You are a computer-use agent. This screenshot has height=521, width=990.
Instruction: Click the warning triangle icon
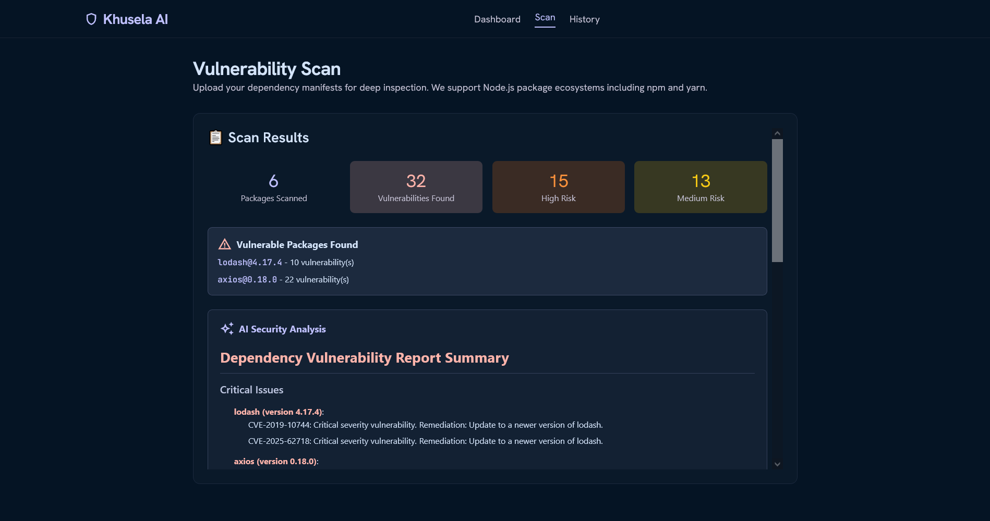point(225,244)
